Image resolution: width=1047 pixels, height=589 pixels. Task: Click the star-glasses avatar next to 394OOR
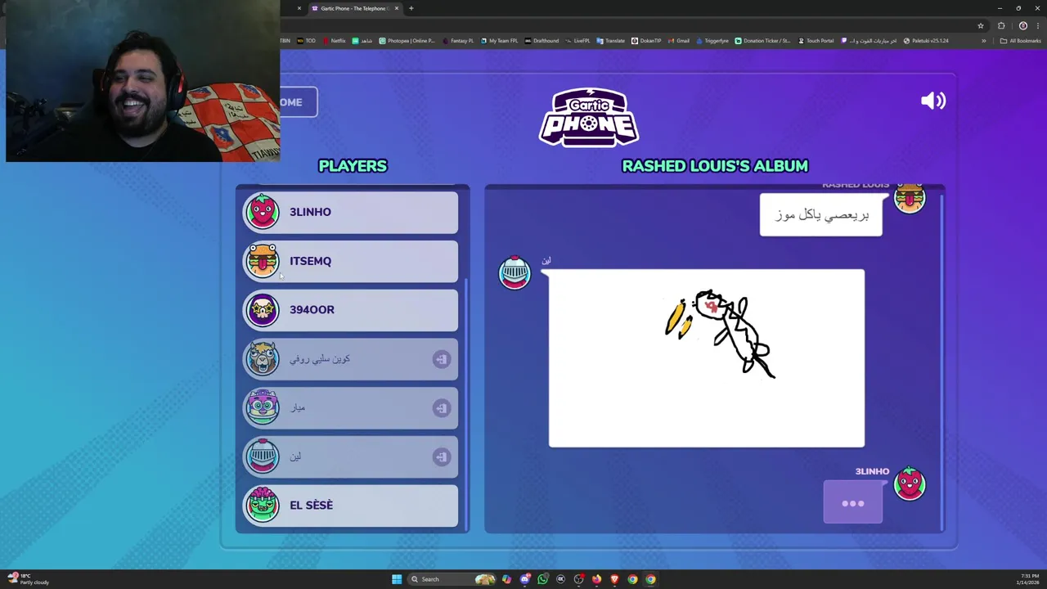263,310
